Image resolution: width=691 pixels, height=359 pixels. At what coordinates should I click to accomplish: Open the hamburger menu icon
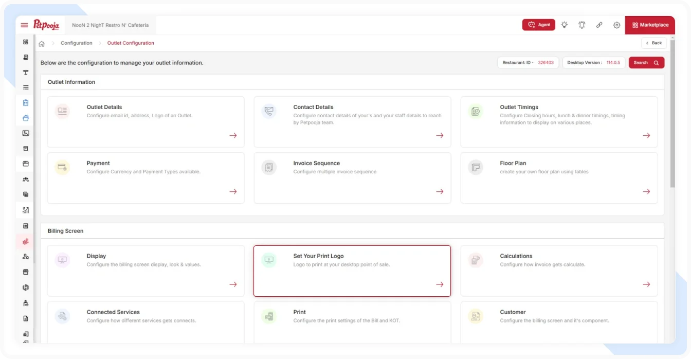[24, 25]
